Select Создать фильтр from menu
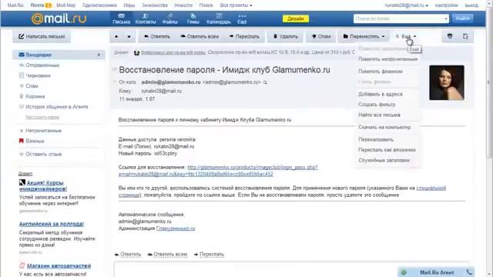493x277 pixels. 377,105
